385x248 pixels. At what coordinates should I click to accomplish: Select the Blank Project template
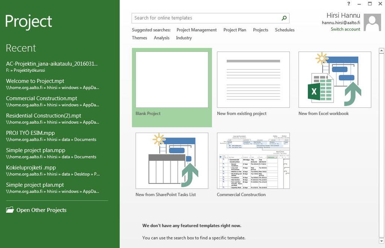[172, 88]
